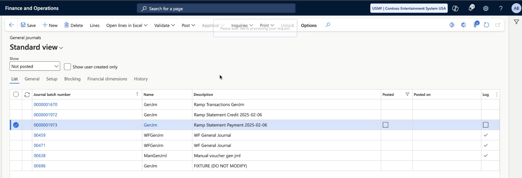
Task: Click the Log checkmark for journal 00459
Action: (x=486, y=135)
